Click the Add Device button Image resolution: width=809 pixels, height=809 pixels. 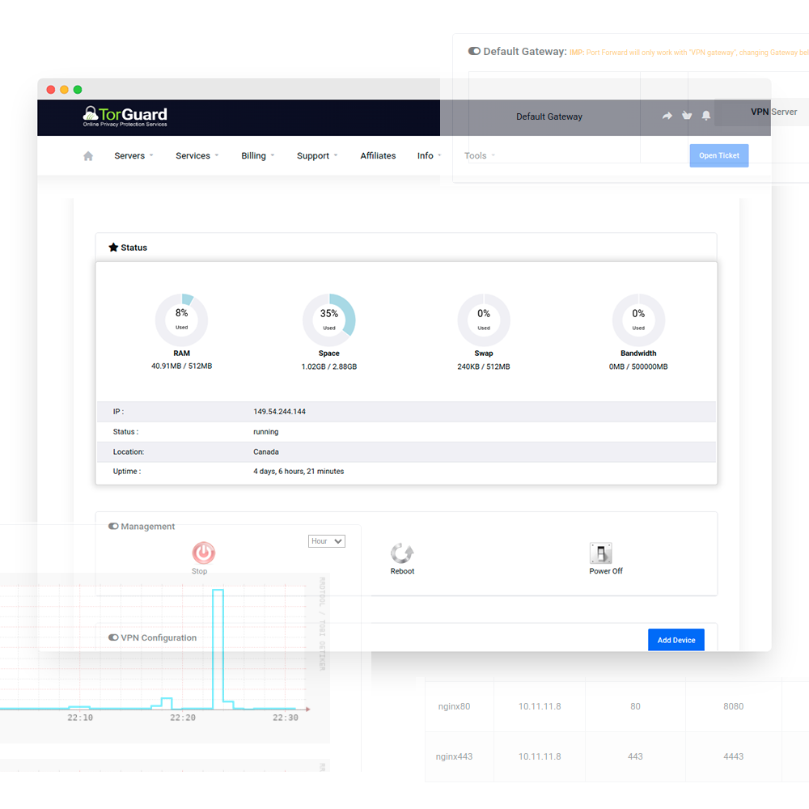click(676, 639)
